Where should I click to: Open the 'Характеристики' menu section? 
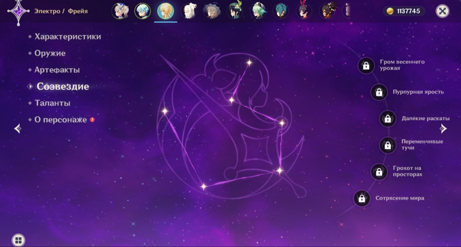point(68,37)
